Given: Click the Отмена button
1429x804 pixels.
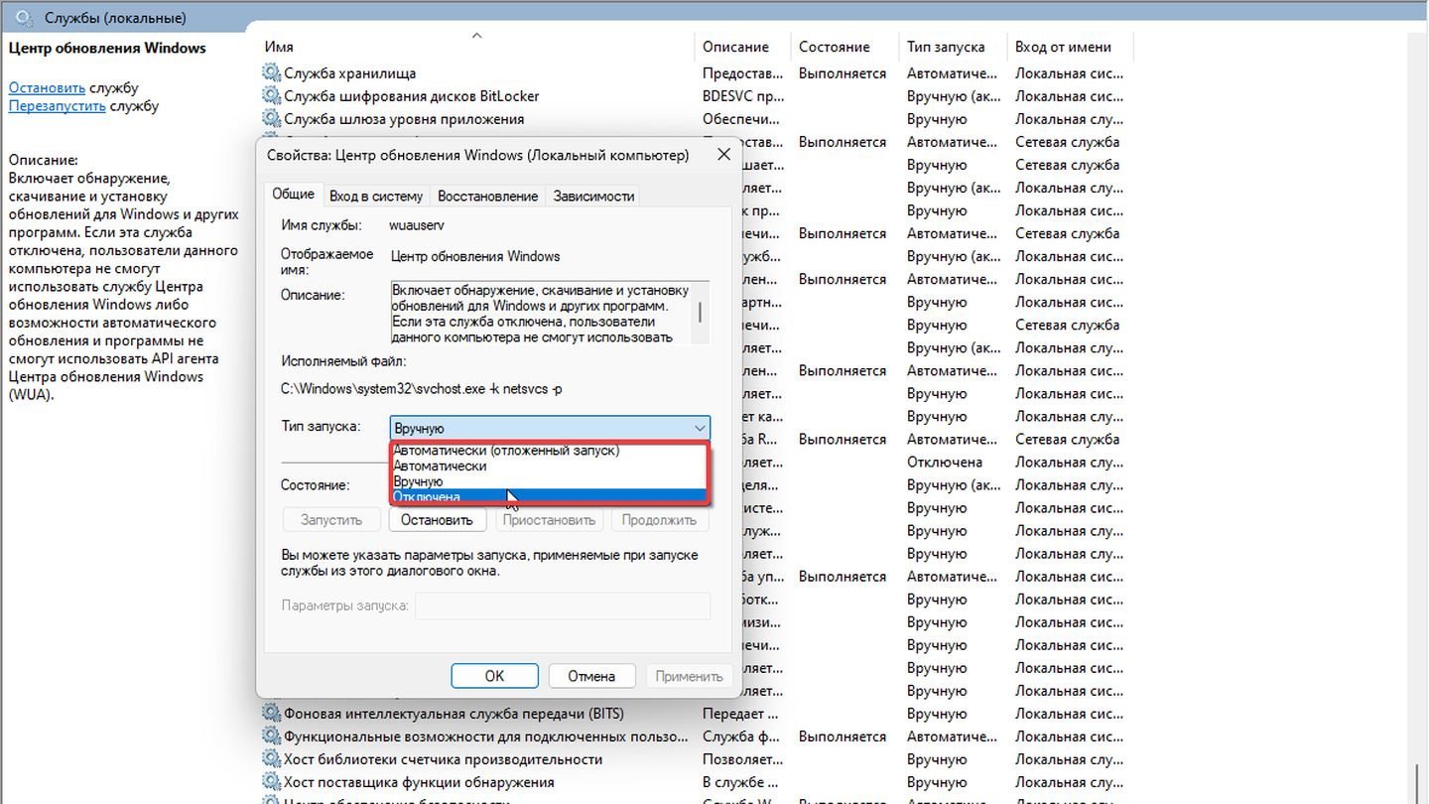Looking at the screenshot, I should click(591, 676).
